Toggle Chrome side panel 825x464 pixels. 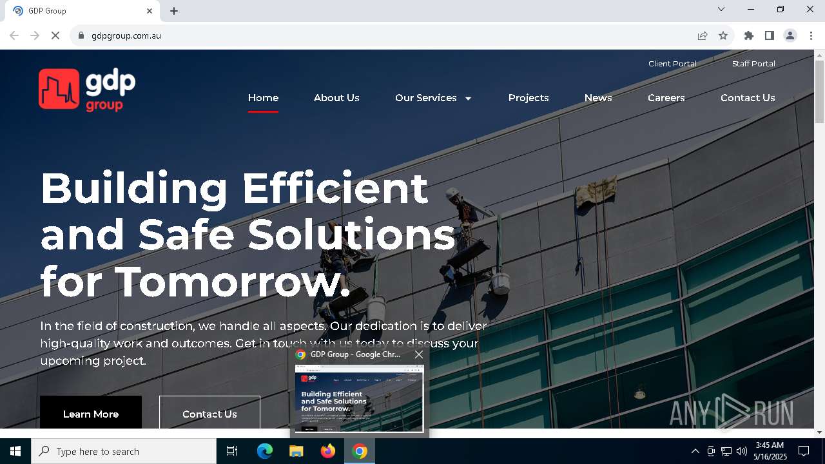(x=770, y=35)
